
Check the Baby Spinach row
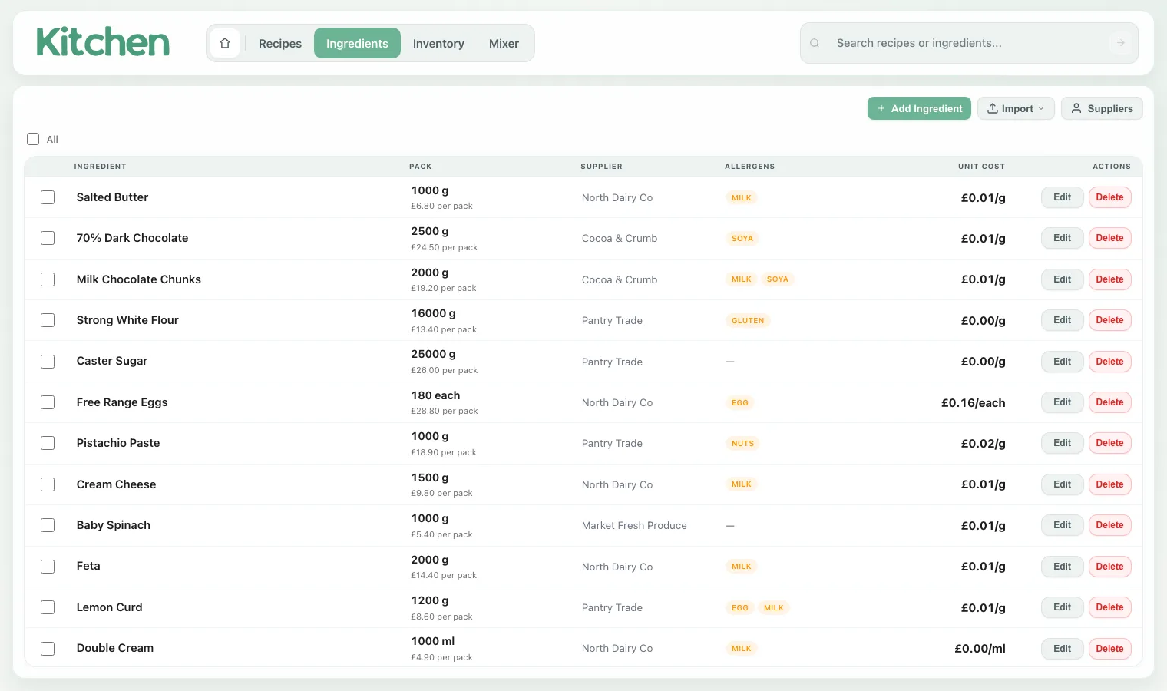[48, 525]
